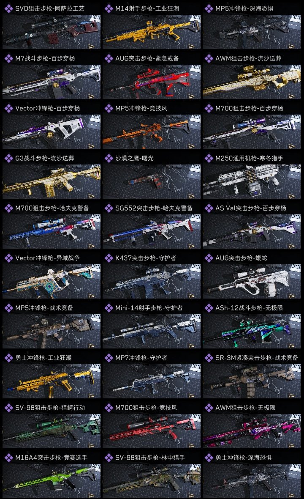Open the AUG突击步枪-紧急戒备 red rifle image
This screenshot has height=499, width=304.
coord(152,82)
